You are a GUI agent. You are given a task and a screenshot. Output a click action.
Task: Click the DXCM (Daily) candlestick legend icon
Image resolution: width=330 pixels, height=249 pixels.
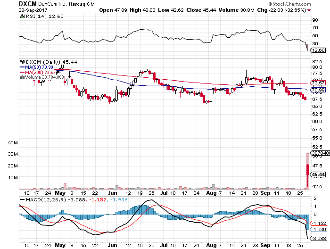coord(22,62)
